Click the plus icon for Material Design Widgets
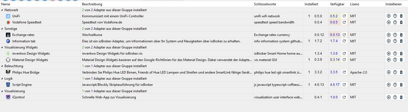This screenshot has height=112, width=408. click(388, 60)
